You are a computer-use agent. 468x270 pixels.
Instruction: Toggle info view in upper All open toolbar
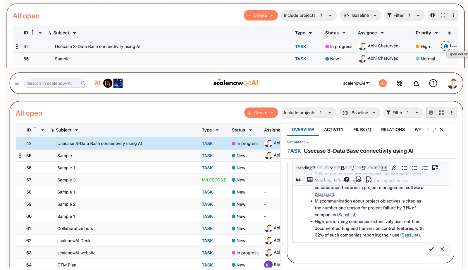tap(432, 15)
